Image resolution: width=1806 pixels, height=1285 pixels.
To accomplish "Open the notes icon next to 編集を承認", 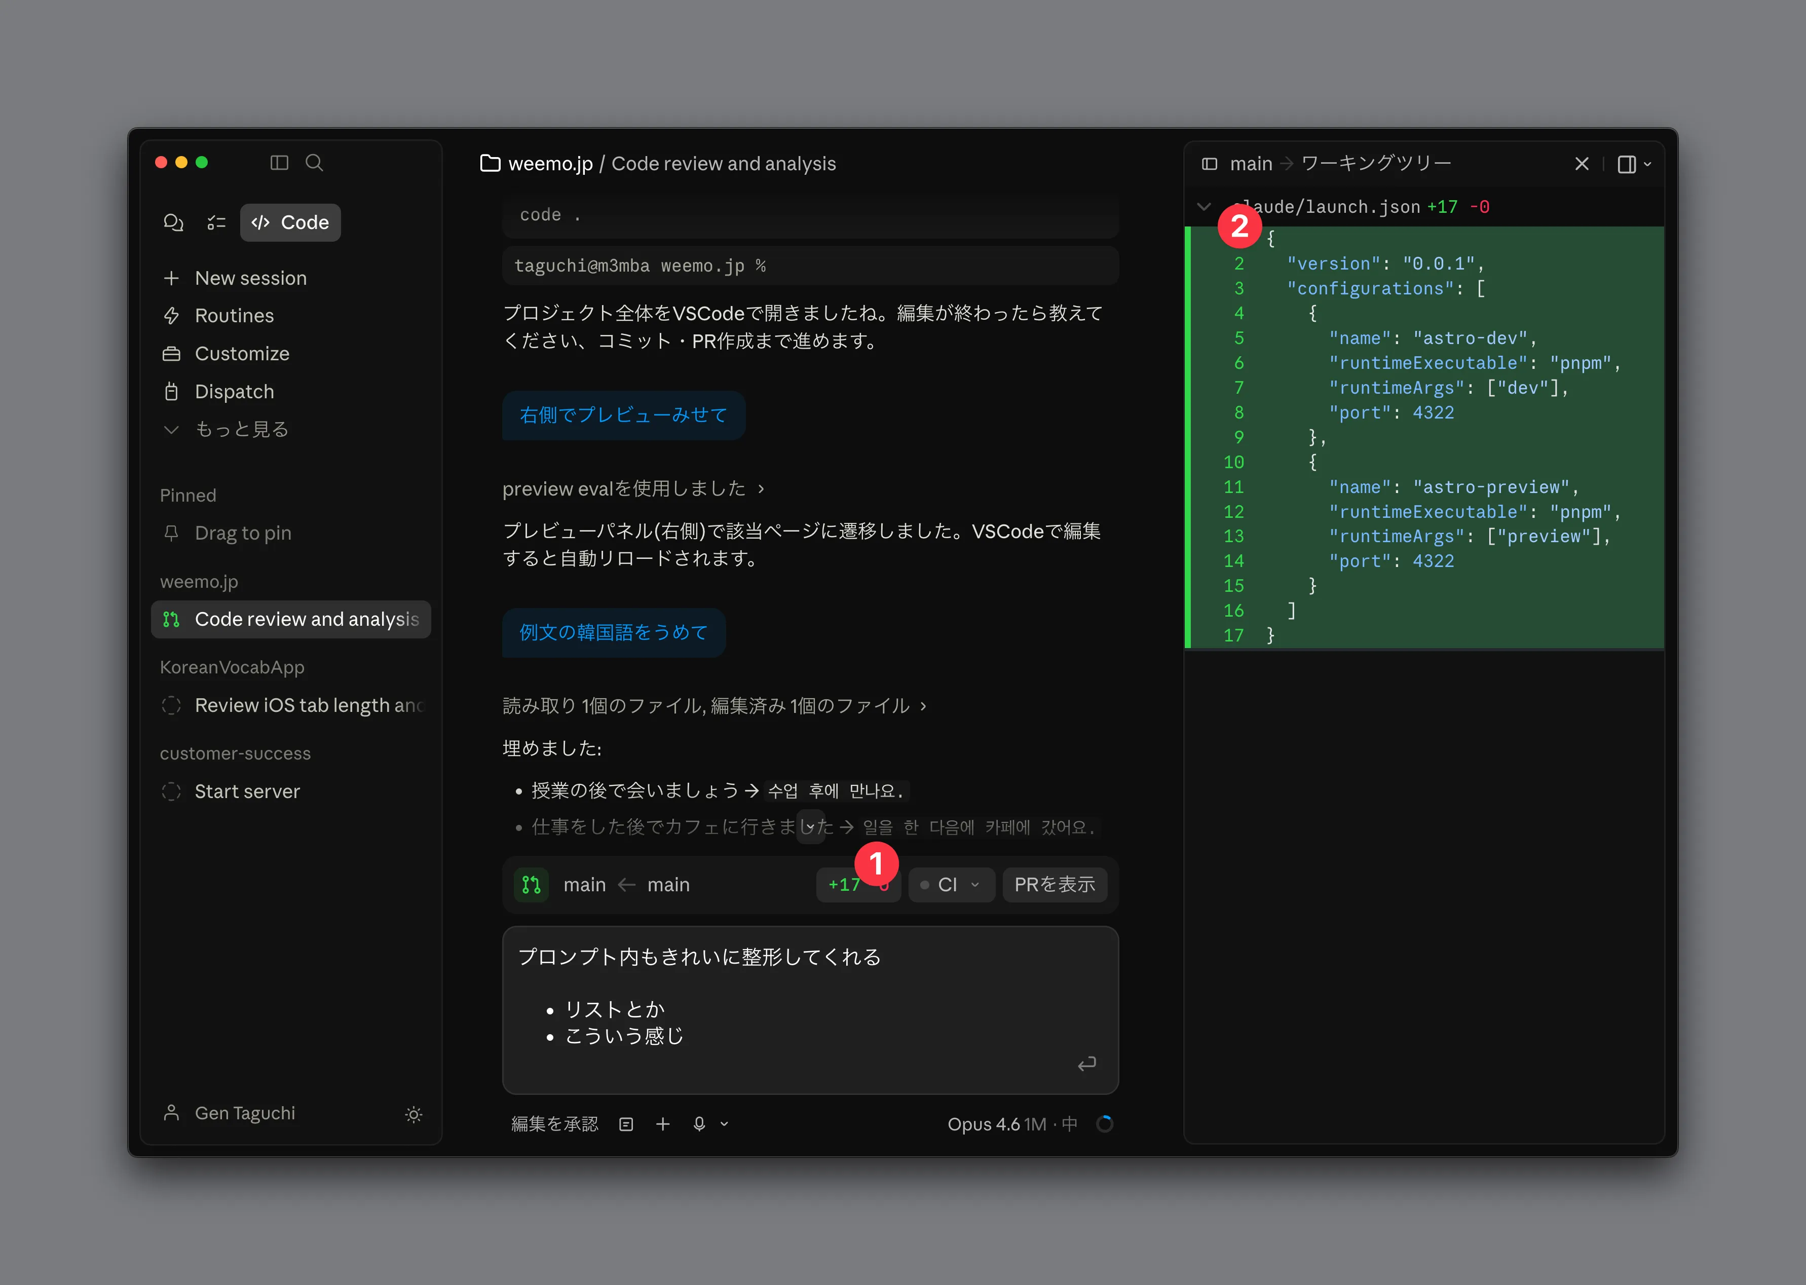I will click(626, 1123).
